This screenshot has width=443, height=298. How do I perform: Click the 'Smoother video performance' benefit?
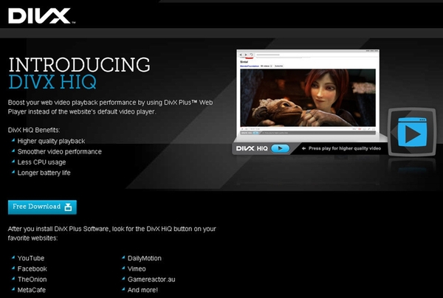(60, 151)
